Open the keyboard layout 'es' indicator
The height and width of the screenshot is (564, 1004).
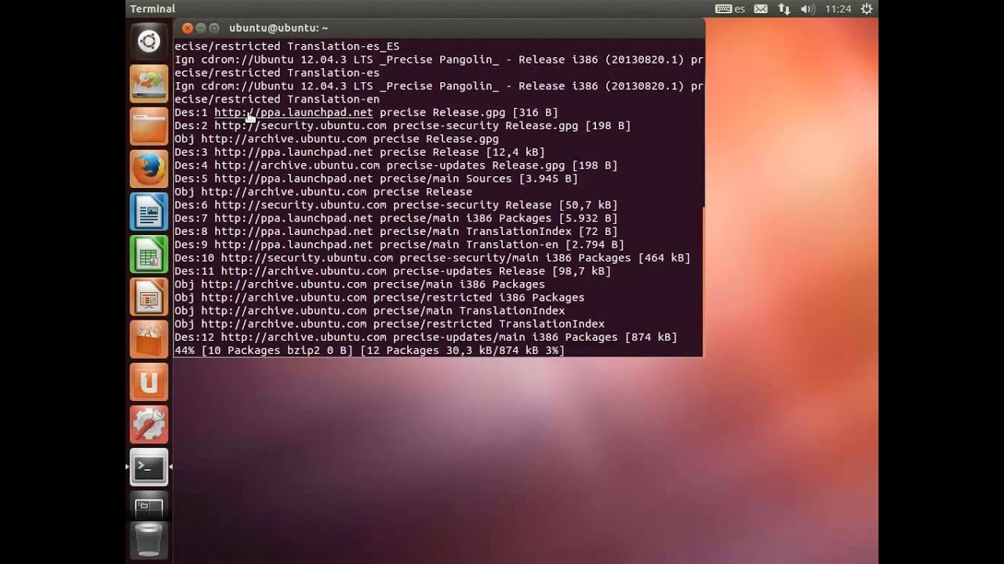point(730,9)
